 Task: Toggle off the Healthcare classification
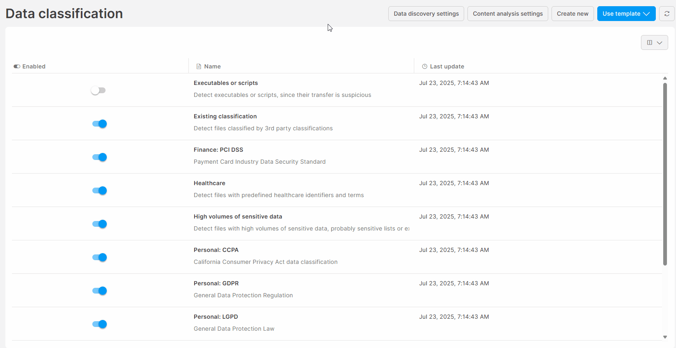point(99,190)
